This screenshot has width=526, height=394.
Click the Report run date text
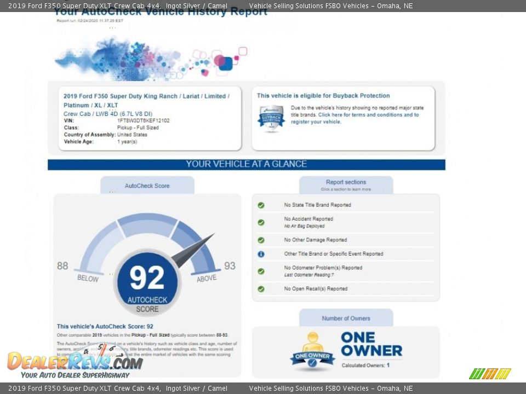pyautogui.click(x=90, y=21)
